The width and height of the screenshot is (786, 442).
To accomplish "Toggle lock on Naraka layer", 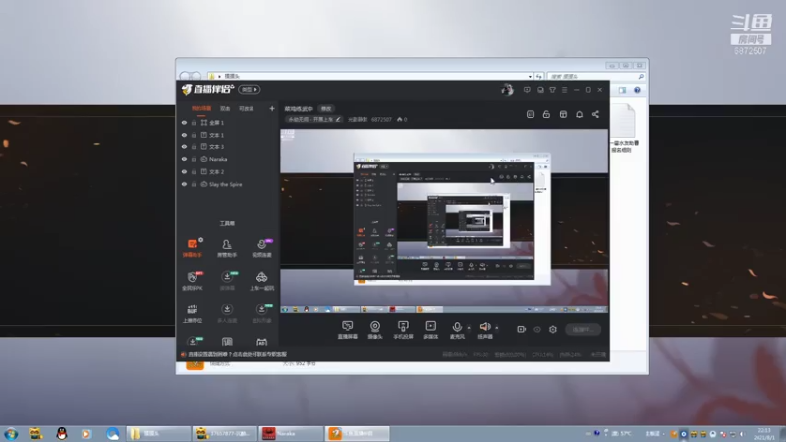I will coord(194,159).
